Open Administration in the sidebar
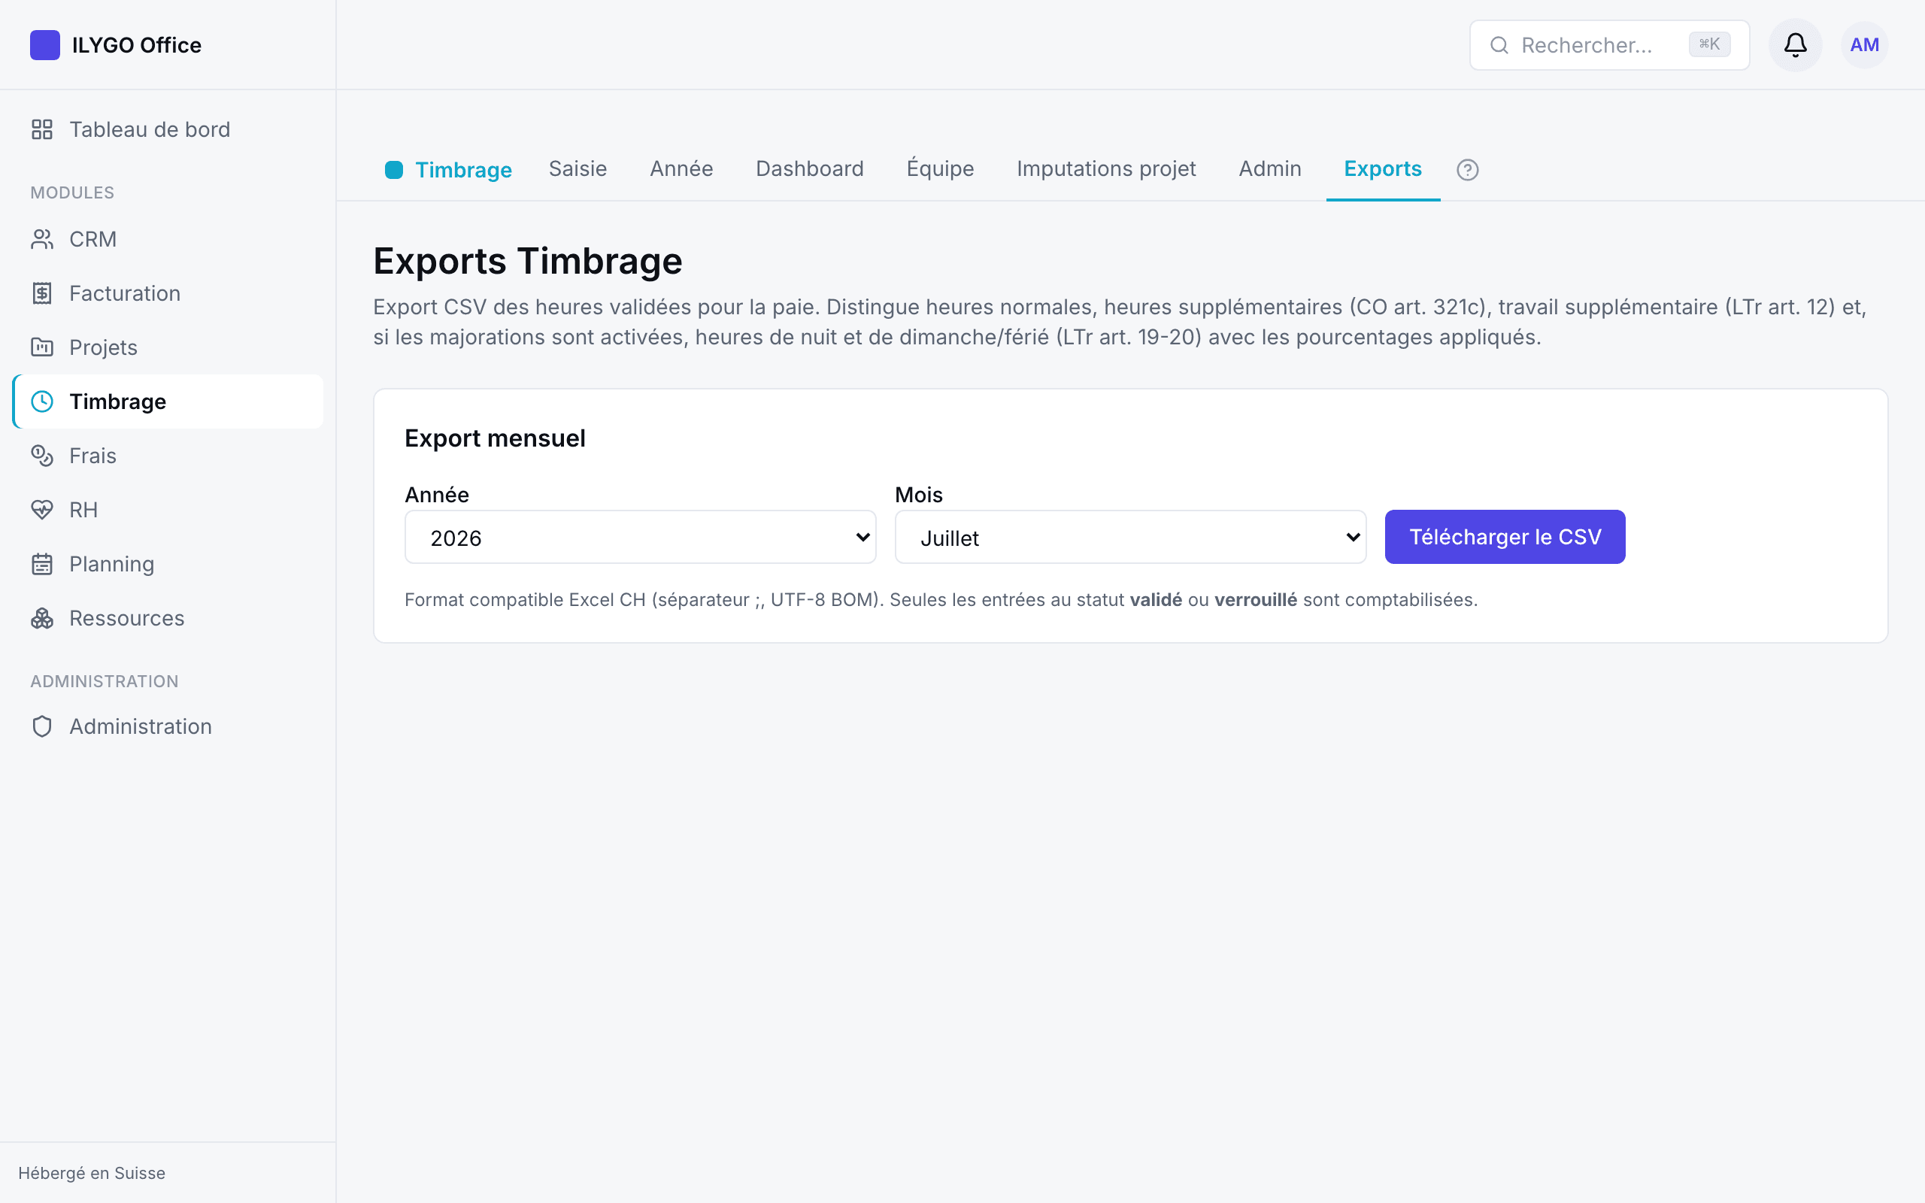The height and width of the screenshot is (1203, 1925). 168,726
